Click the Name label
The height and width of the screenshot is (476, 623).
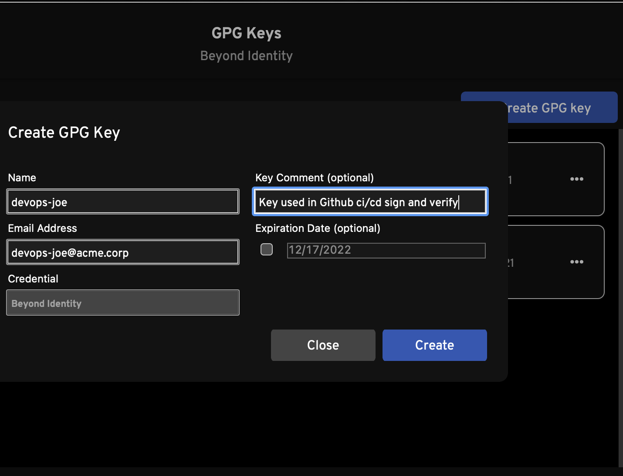pos(22,178)
